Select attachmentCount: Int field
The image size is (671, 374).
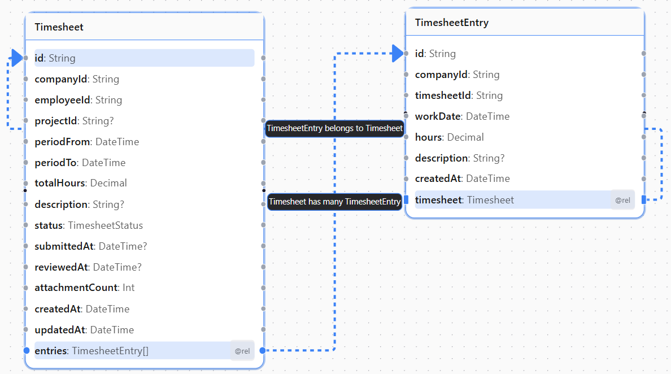click(x=145, y=288)
